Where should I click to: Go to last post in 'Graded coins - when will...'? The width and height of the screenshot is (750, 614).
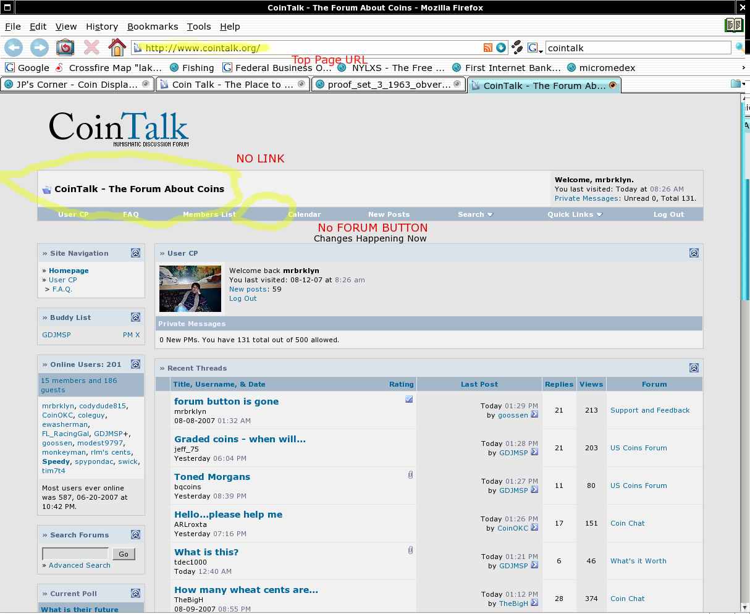pyautogui.click(x=534, y=452)
